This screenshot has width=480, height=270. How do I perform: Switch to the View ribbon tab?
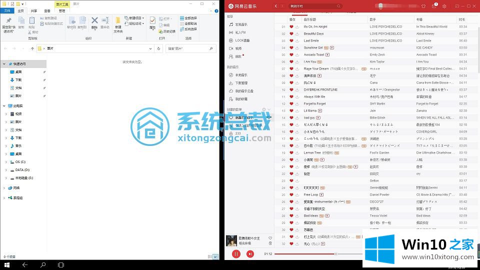47,10
